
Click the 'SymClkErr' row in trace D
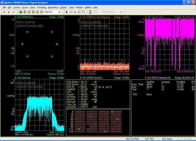tap(82, 107)
